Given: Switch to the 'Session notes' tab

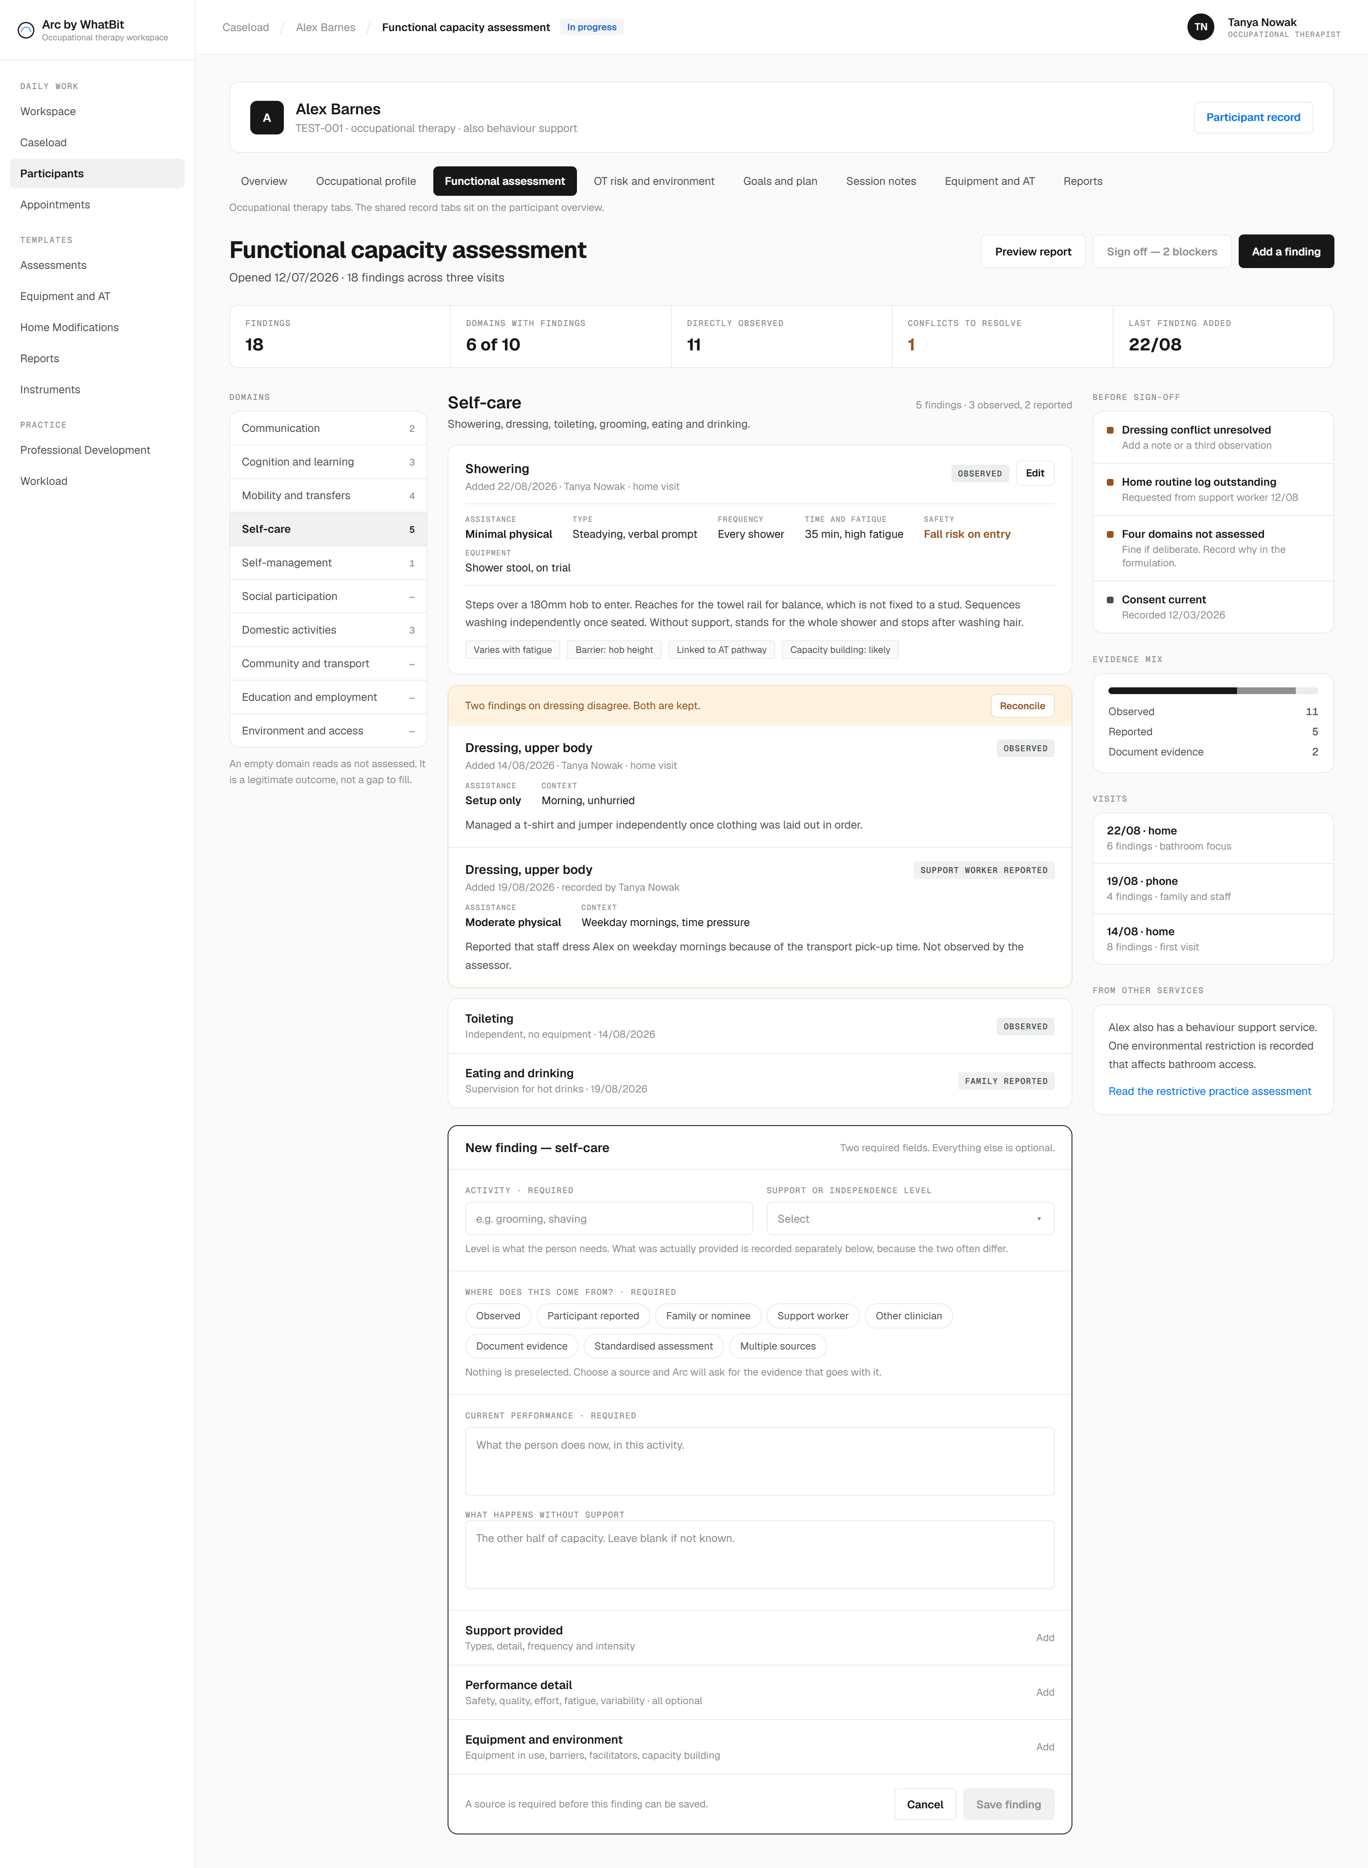Looking at the screenshot, I should pos(880,182).
